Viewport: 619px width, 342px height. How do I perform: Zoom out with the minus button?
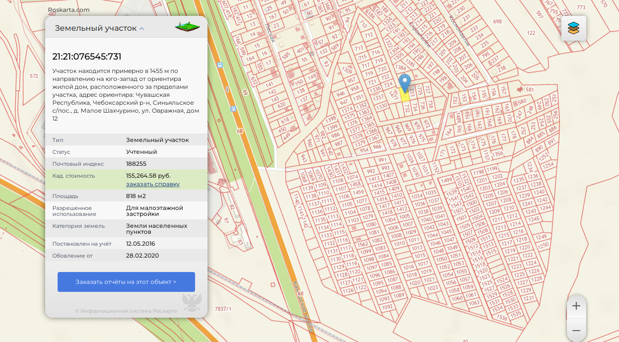[x=576, y=330]
